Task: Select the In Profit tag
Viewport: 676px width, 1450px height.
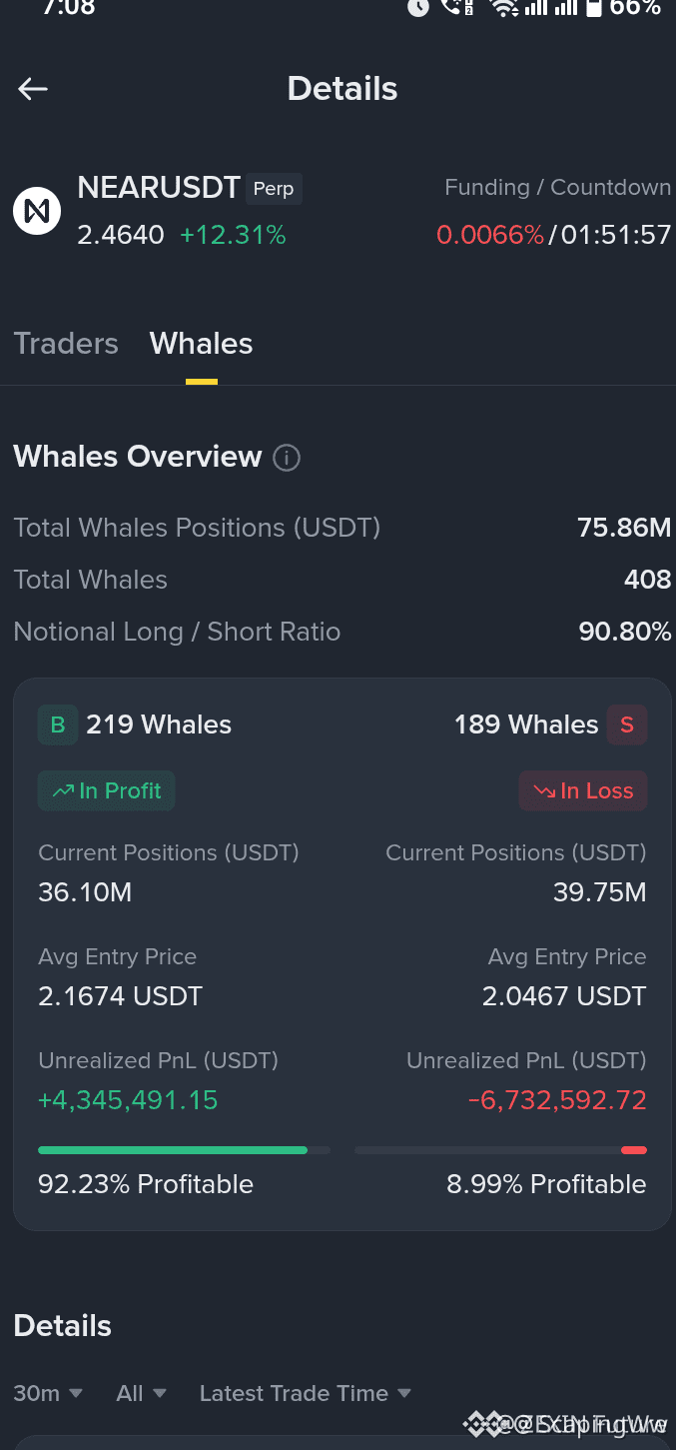Action: tap(107, 790)
